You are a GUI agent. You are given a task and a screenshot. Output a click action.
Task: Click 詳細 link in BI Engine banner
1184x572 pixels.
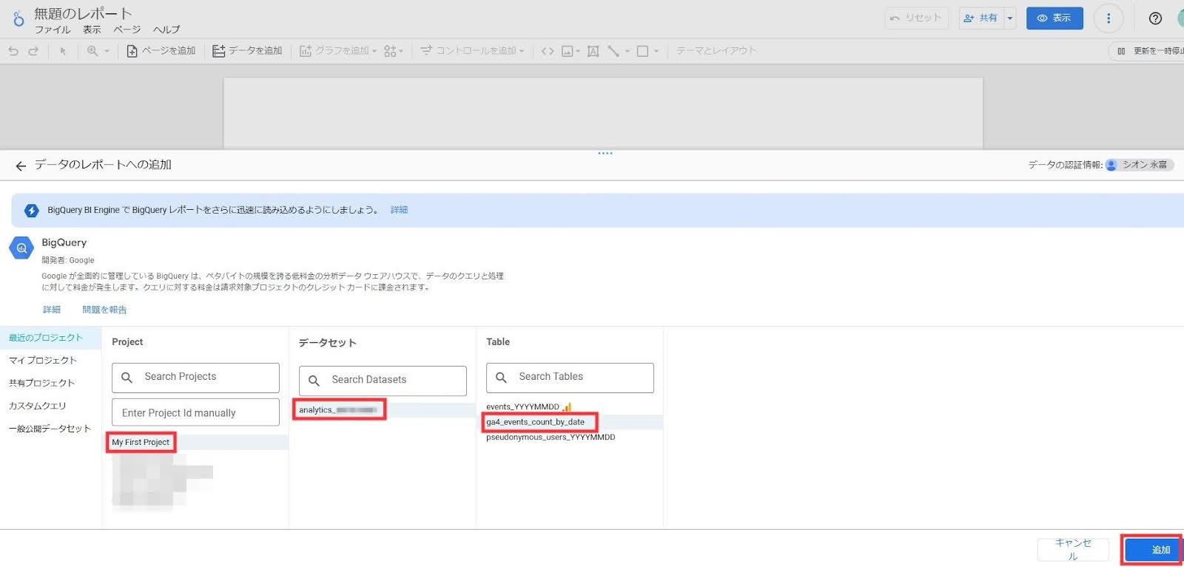click(x=399, y=210)
